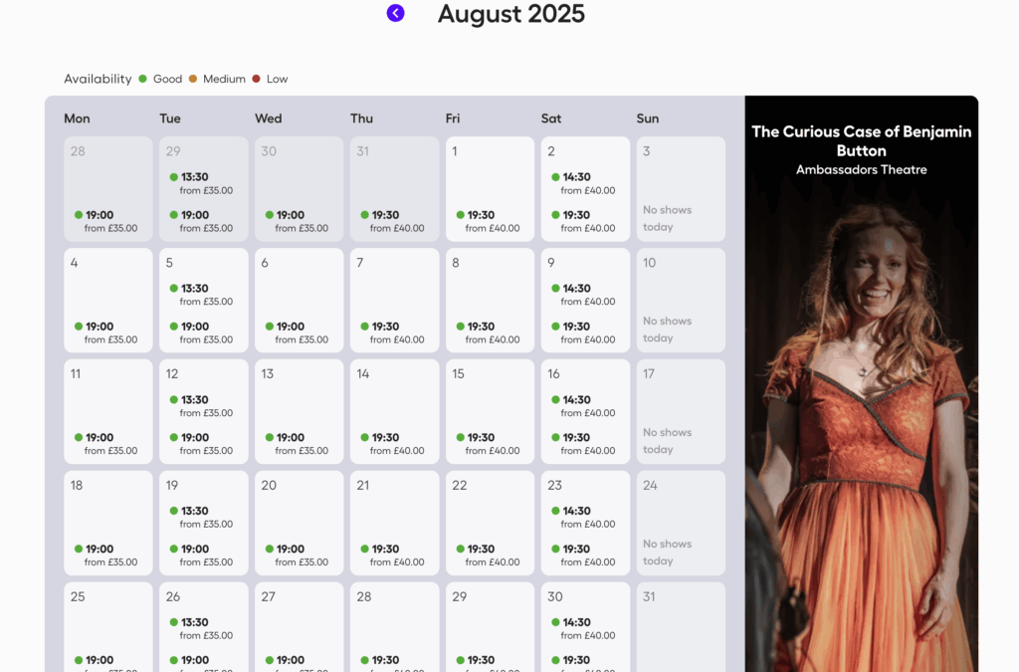
Task: Select 19:30 show on Thursday 14
Action: pyautogui.click(x=392, y=443)
